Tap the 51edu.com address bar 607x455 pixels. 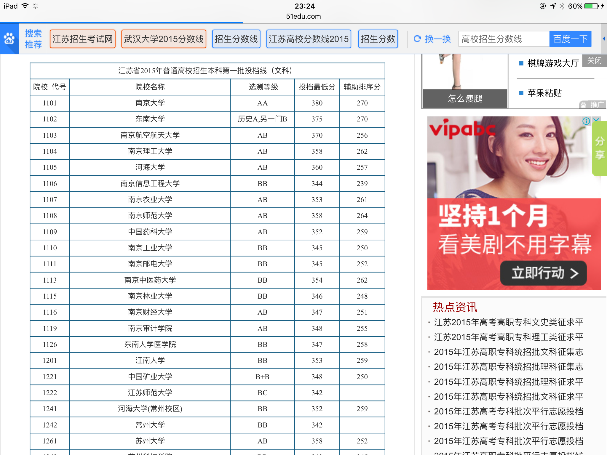tap(303, 16)
